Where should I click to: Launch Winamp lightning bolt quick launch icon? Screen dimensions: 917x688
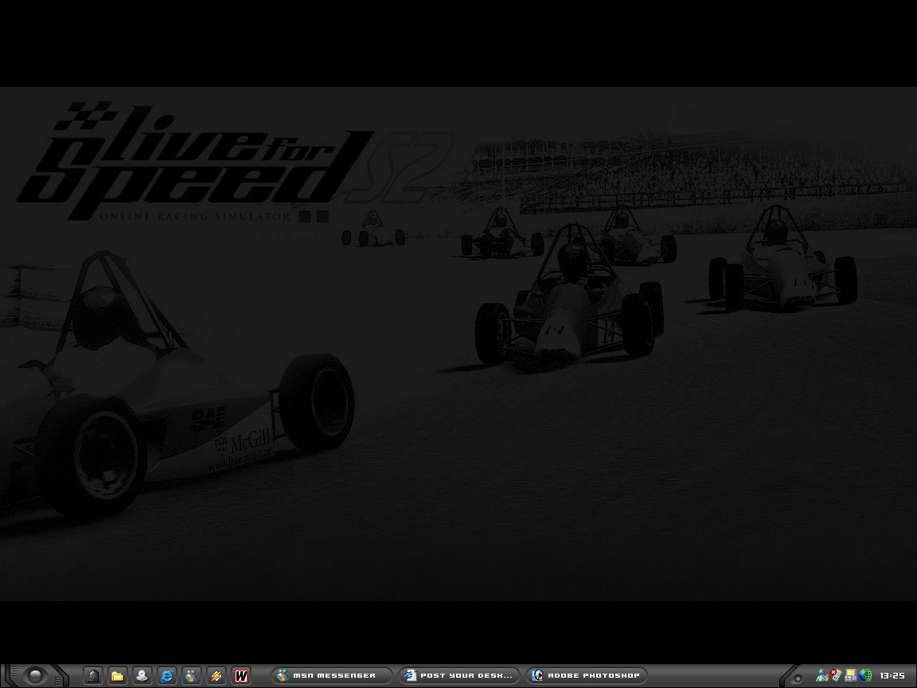[x=217, y=676]
